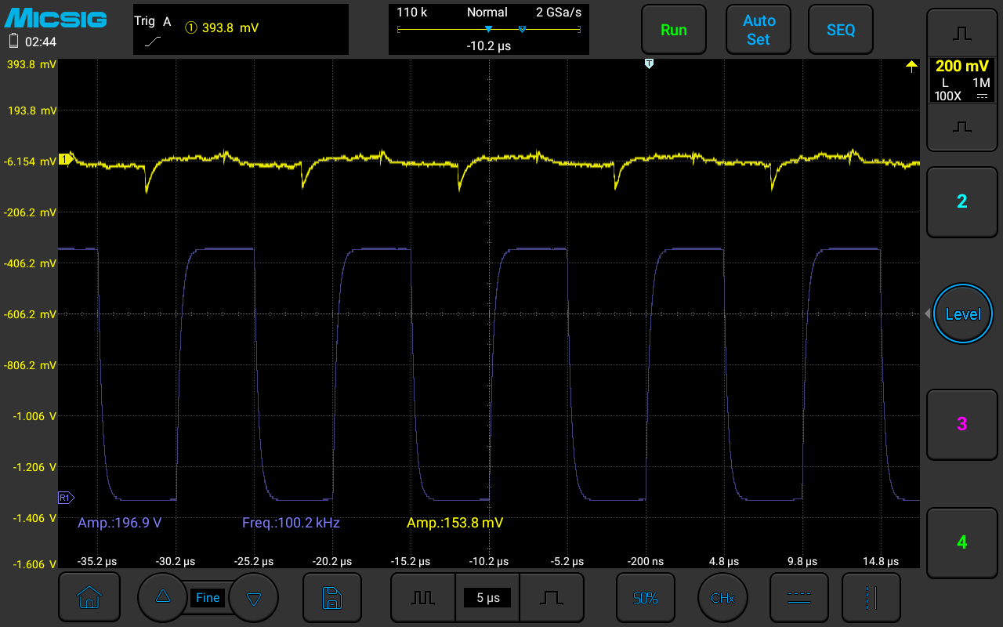This screenshot has height=627, width=1003.
Task: Open horizontal cursor with dashed-line icon
Action: pyautogui.click(x=799, y=597)
